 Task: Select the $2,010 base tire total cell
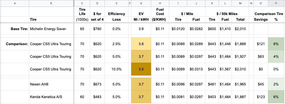[x=240, y=29]
